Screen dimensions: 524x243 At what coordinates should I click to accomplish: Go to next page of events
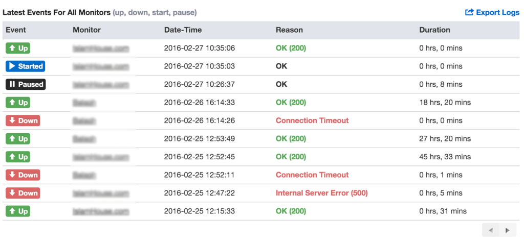pyautogui.click(x=508, y=230)
